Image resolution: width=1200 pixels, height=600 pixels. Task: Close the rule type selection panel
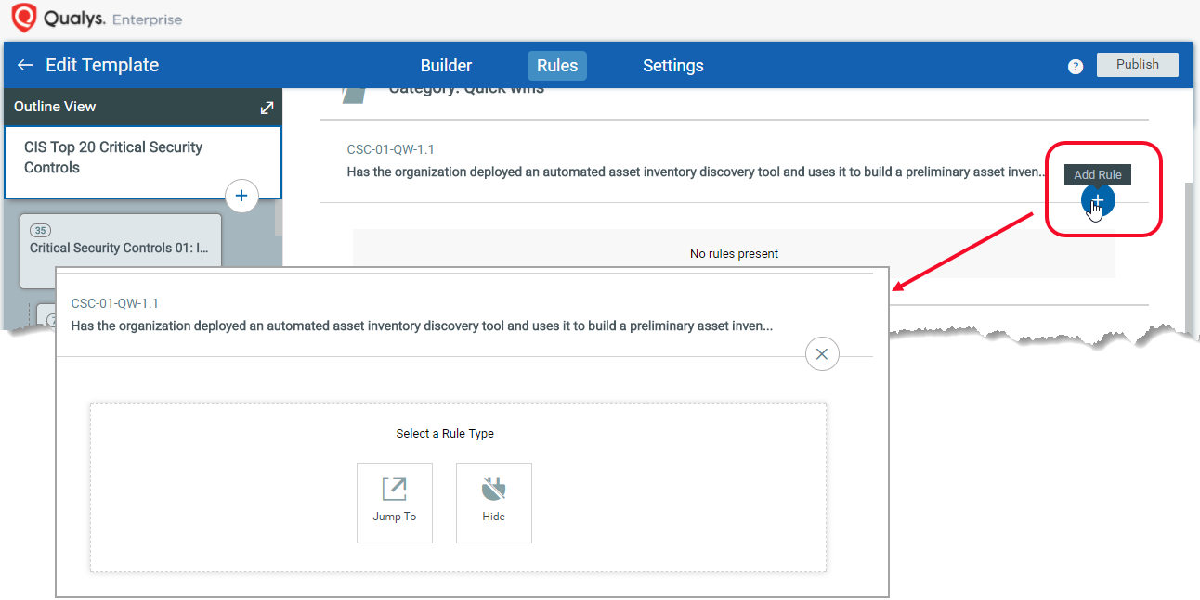pyautogui.click(x=822, y=354)
